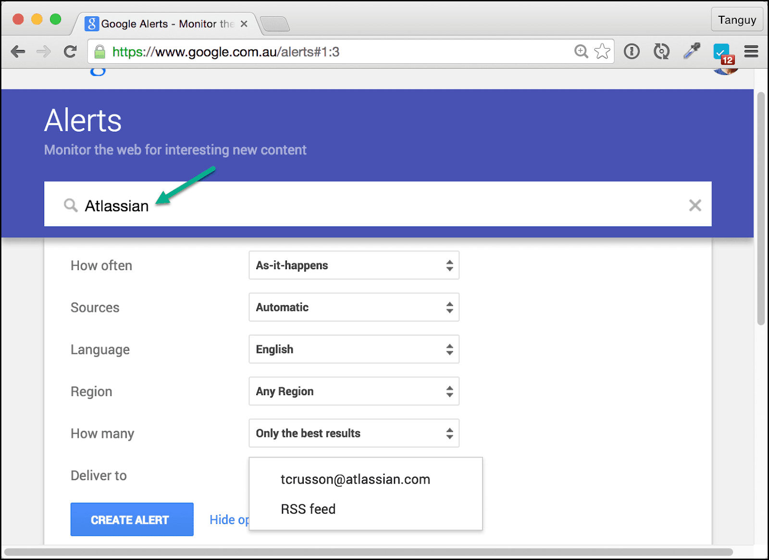This screenshot has height=560, width=769.
Task: Open the Sources dropdown set to Automatic
Action: click(354, 307)
